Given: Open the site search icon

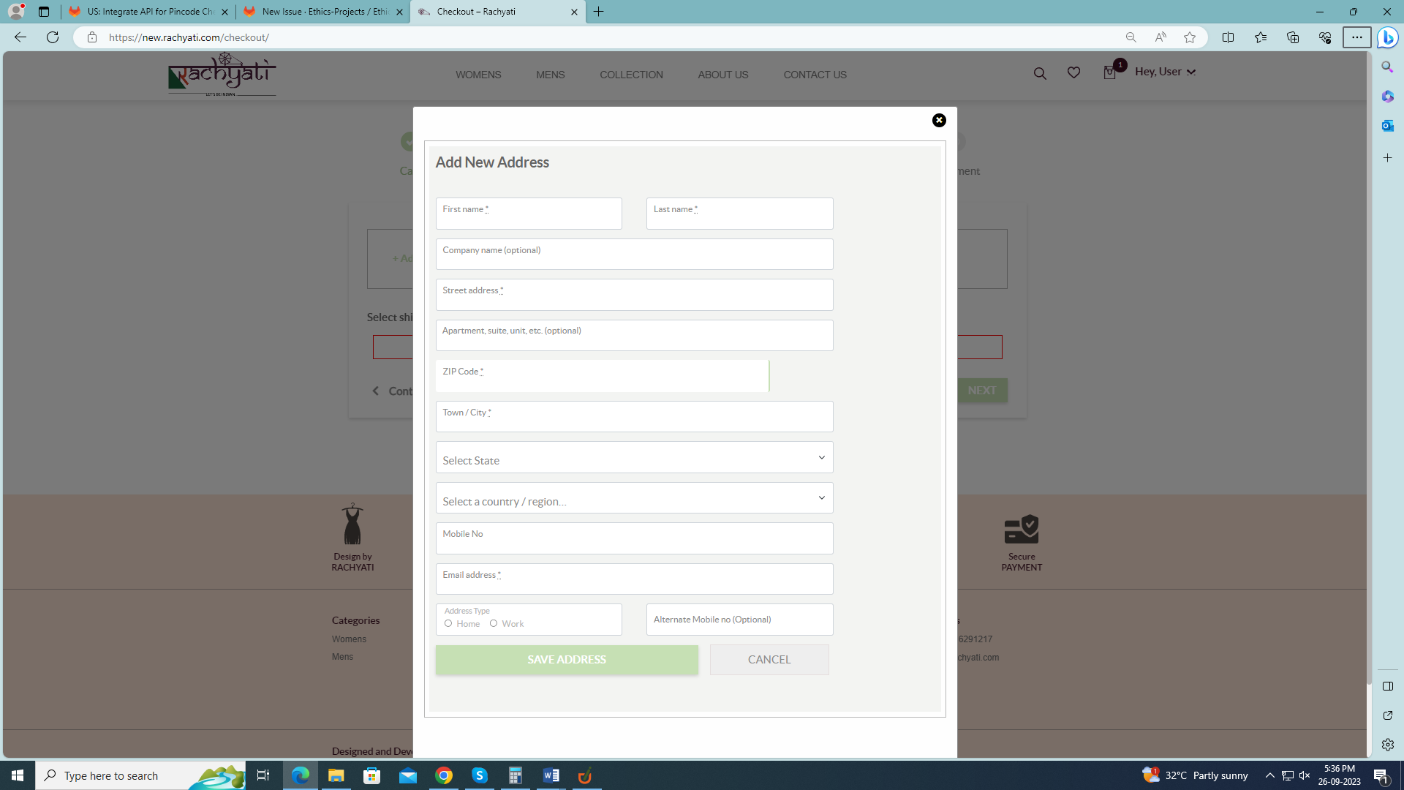Looking at the screenshot, I should (x=1039, y=73).
